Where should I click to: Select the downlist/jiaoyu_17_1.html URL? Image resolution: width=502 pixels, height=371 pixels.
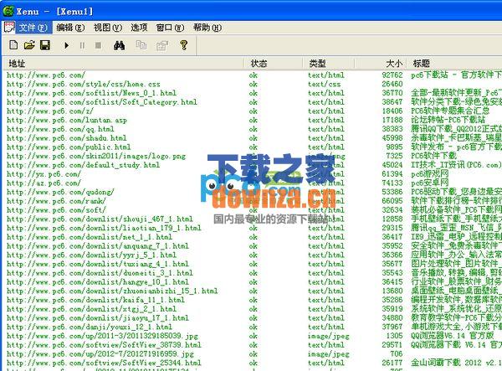tap(98, 317)
